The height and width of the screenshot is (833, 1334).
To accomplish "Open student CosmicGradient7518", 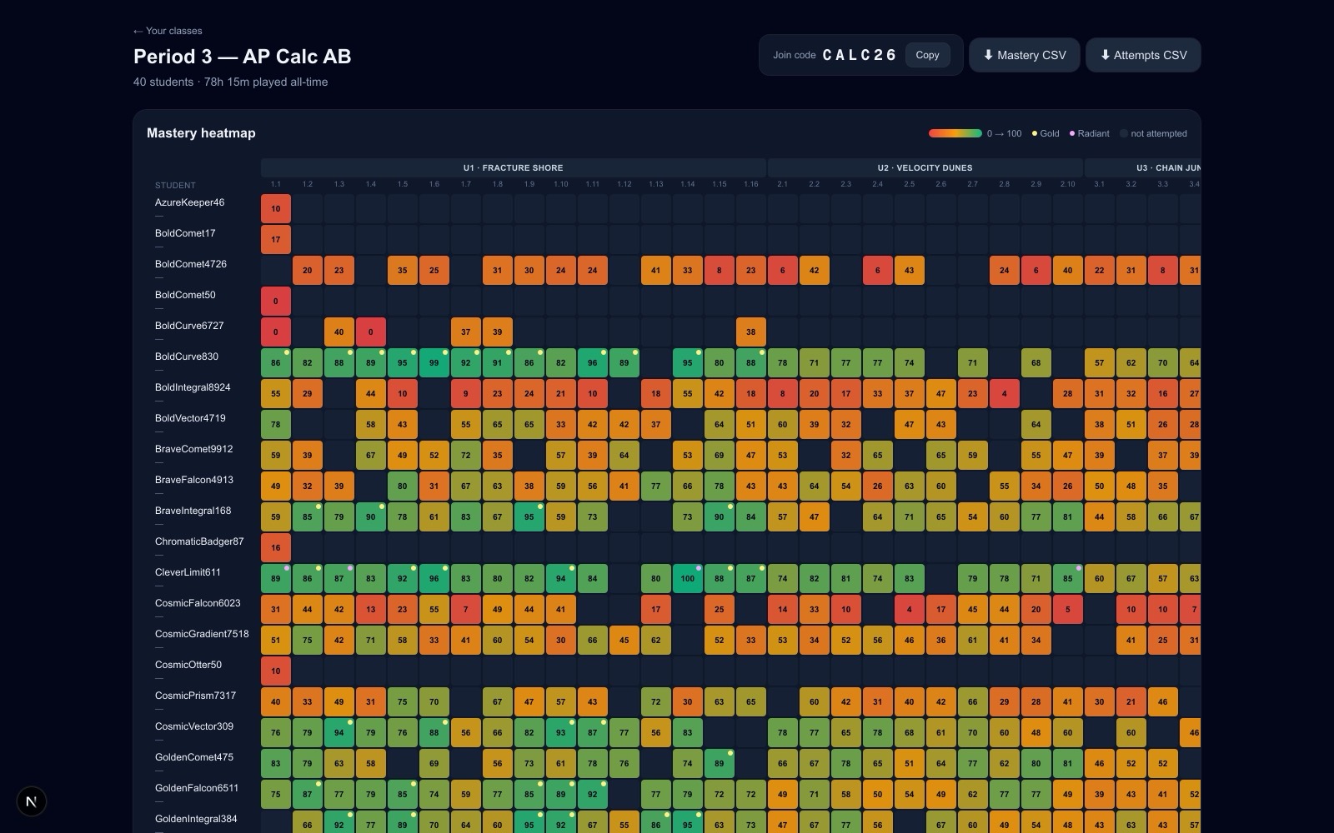I will tap(202, 634).
